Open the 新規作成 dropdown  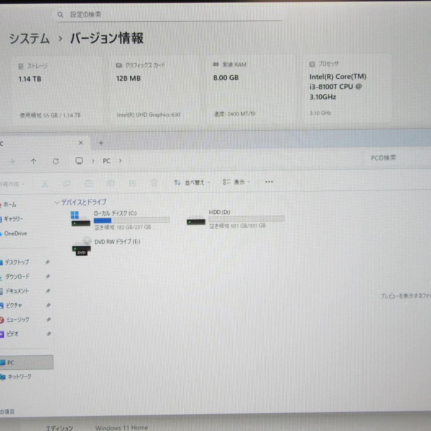13,184
